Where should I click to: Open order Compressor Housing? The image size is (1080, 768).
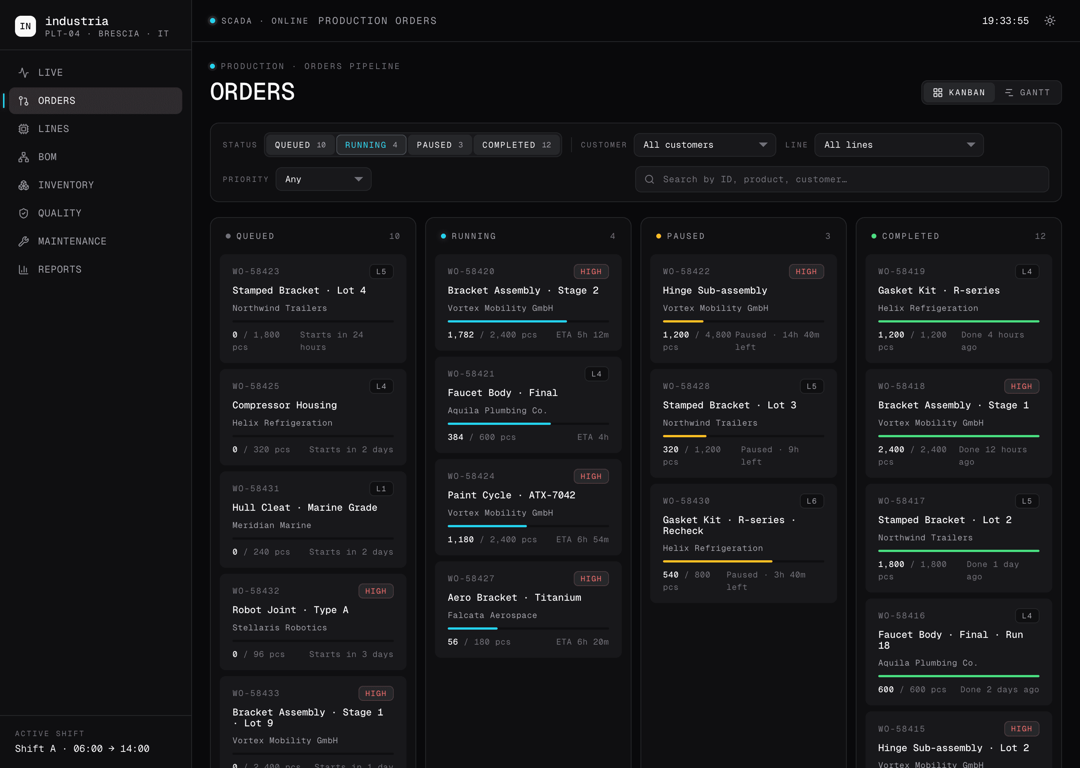313,417
